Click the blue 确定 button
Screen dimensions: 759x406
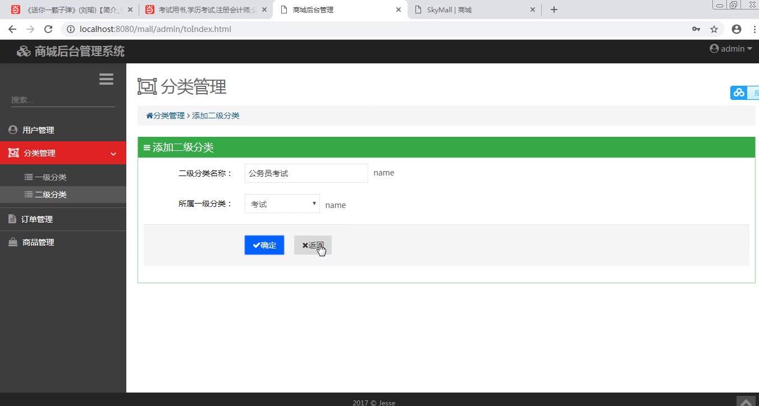coord(264,245)
